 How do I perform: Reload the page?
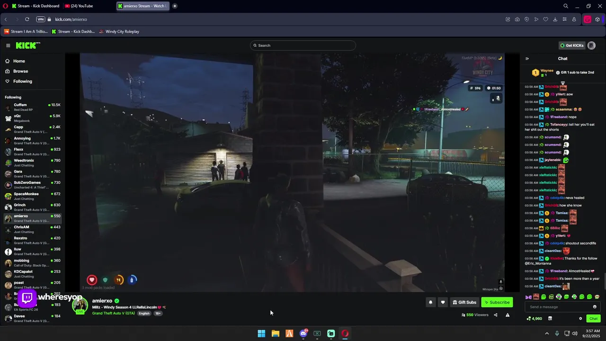click(27, 19)
